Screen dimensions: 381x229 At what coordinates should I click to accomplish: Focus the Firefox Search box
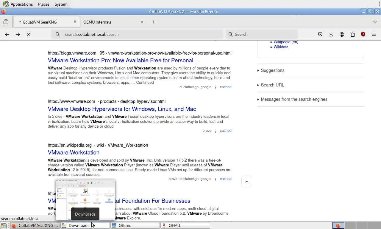(x=262, y=34)
